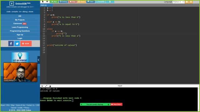Open the Credits footer link

tap(20, 108)
